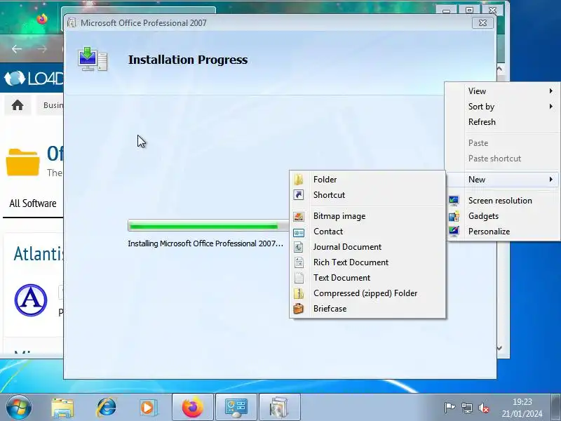Click the Contact card icon

pyautogui.click(x=299, y=232)
